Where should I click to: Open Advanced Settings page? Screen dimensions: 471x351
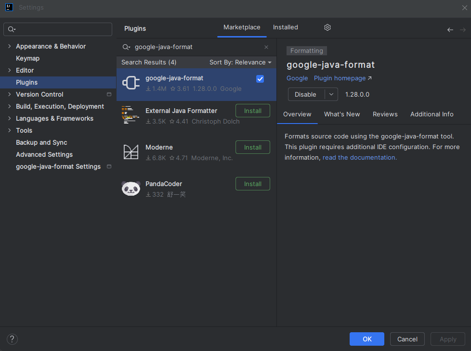(44, 154)
